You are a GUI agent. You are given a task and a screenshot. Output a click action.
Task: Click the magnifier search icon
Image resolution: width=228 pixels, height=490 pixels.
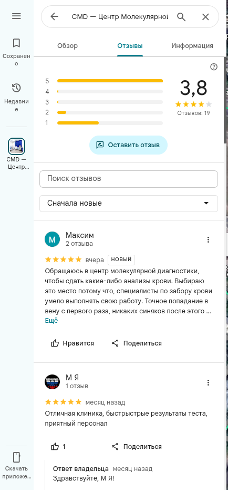click(x=181, y=16)
